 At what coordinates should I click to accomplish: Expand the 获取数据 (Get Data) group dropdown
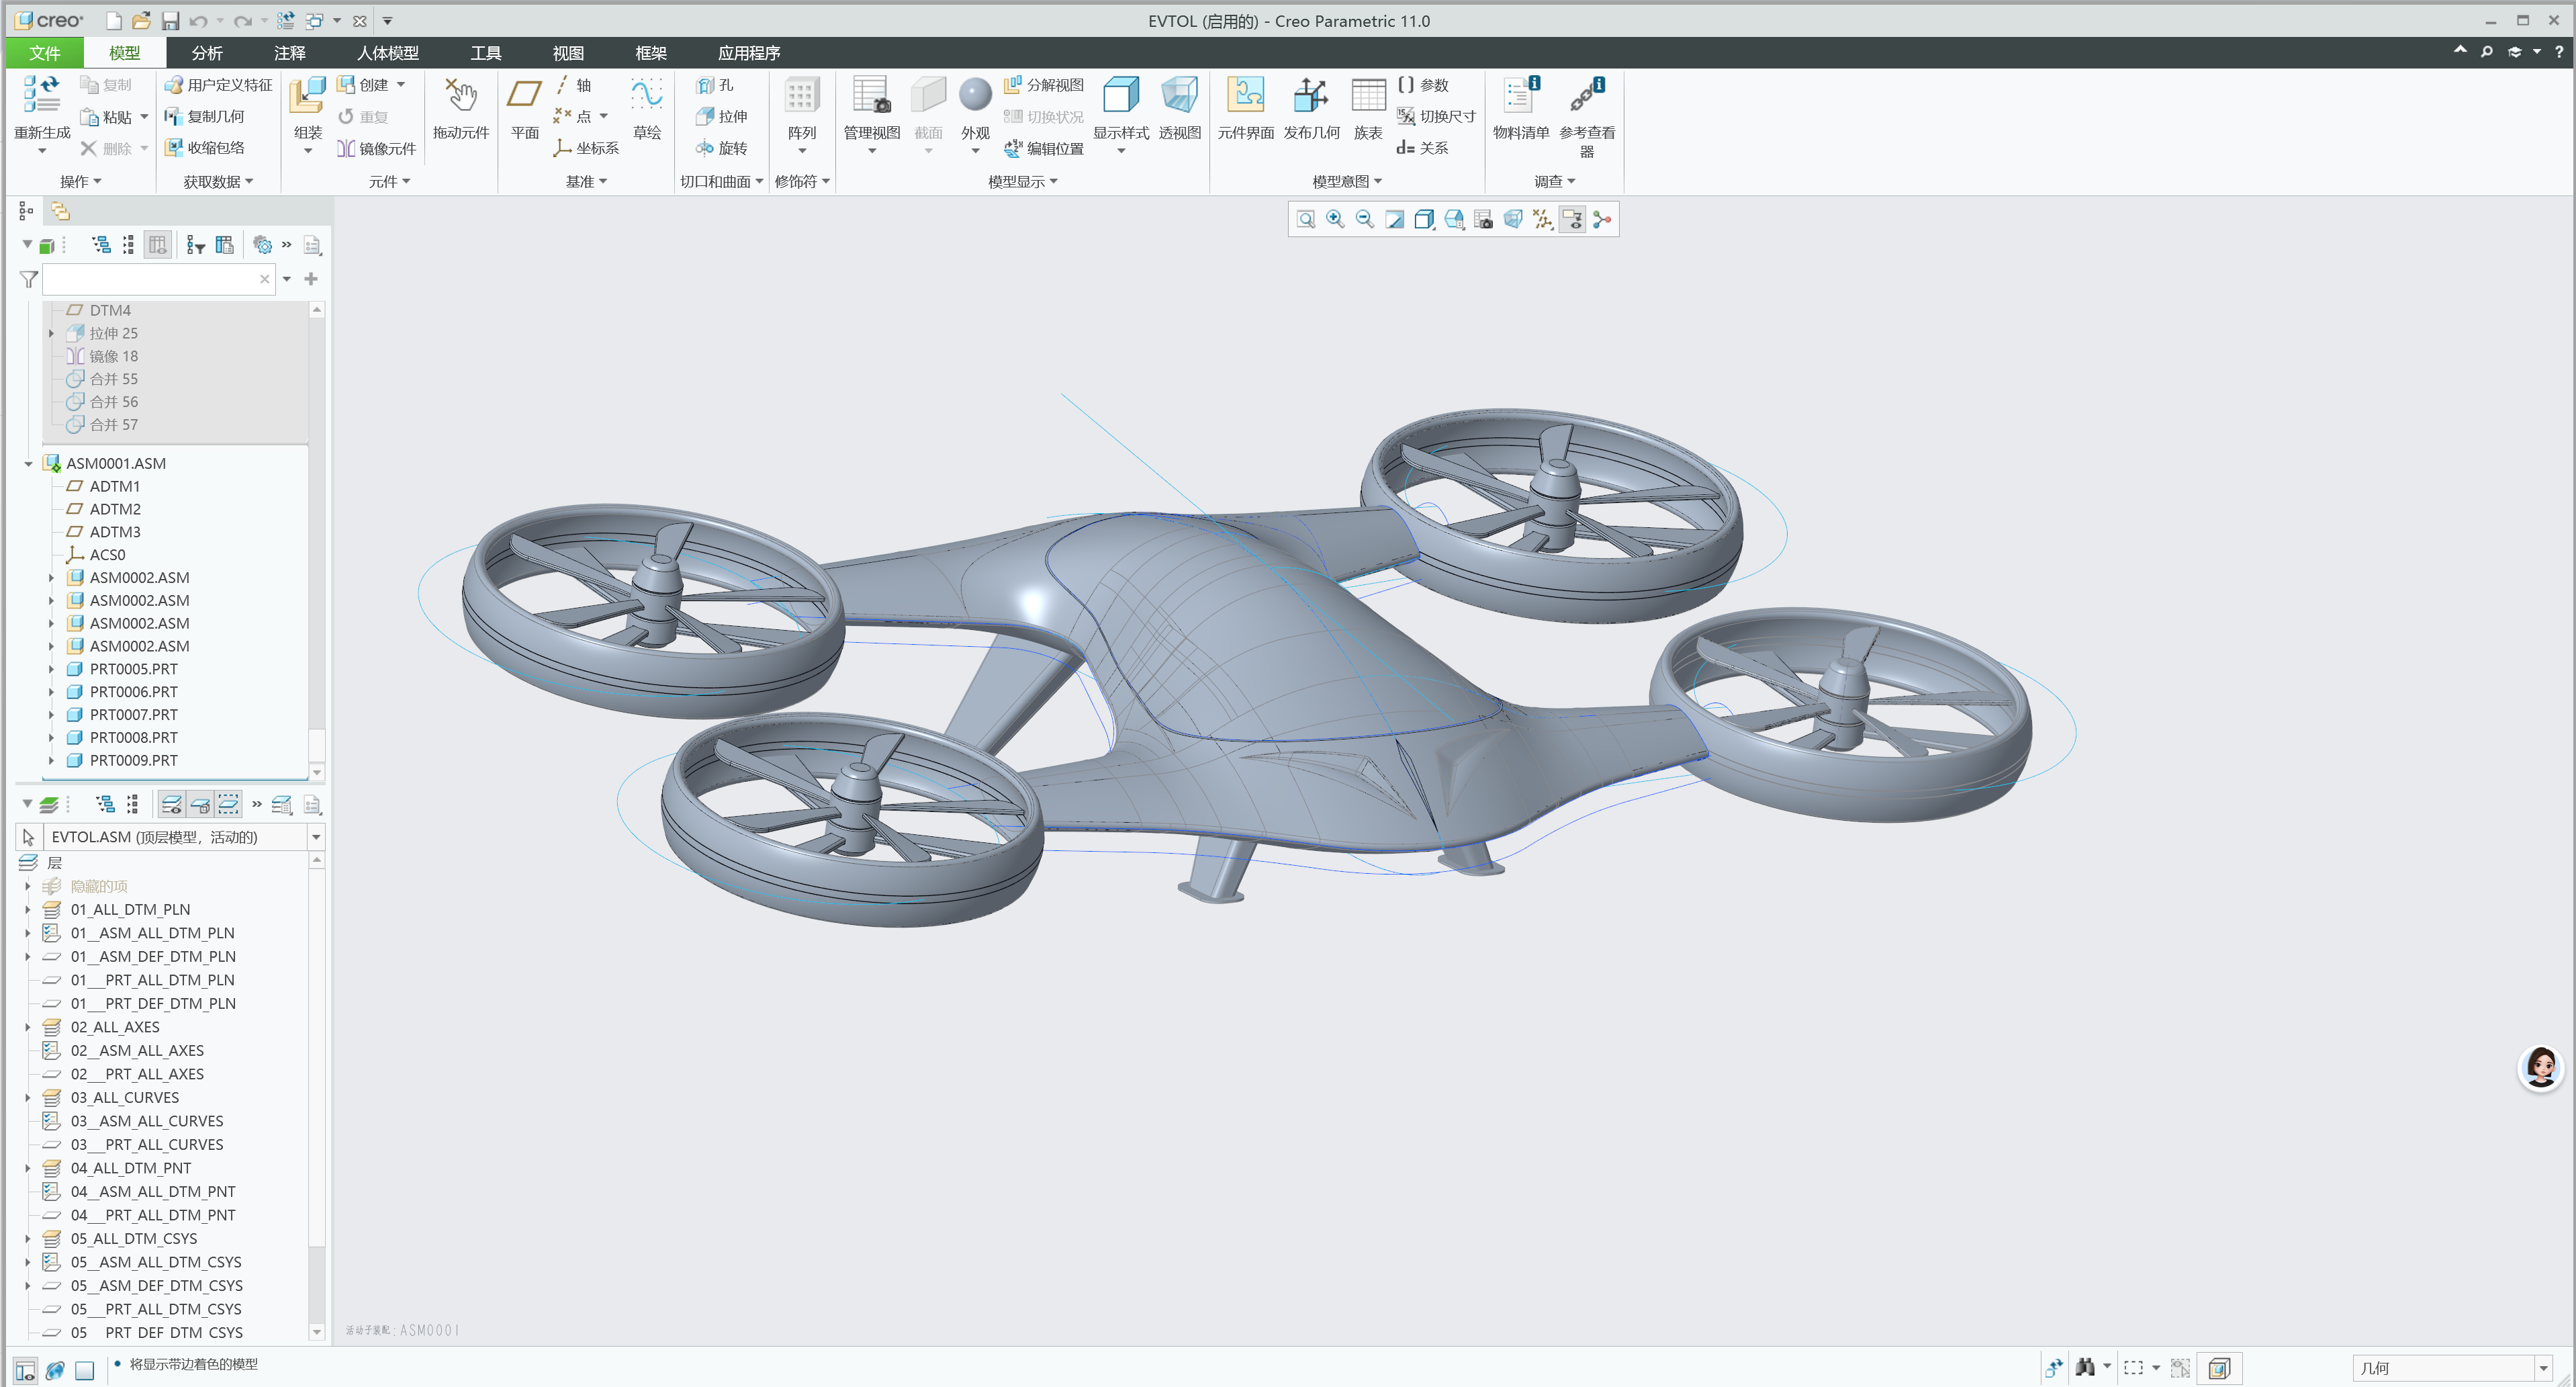coord(218,181)
